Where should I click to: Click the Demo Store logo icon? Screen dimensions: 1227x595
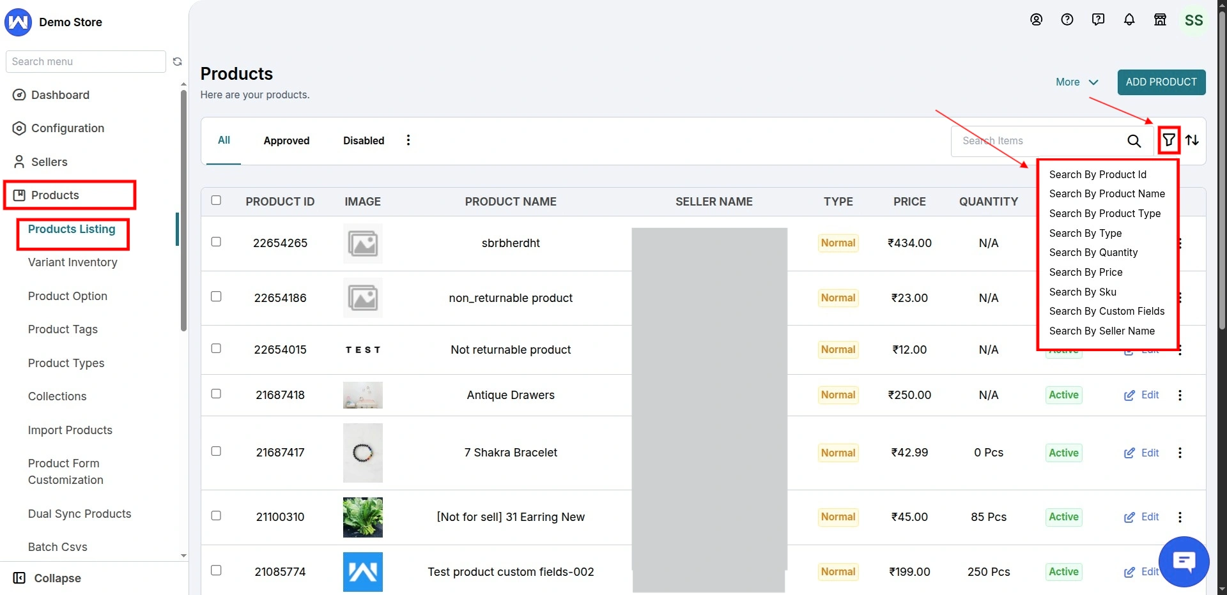coord(18,22)
